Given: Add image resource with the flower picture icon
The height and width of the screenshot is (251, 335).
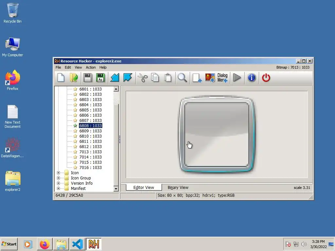Looking at the screenshot, I should click(x=210, y=78).
